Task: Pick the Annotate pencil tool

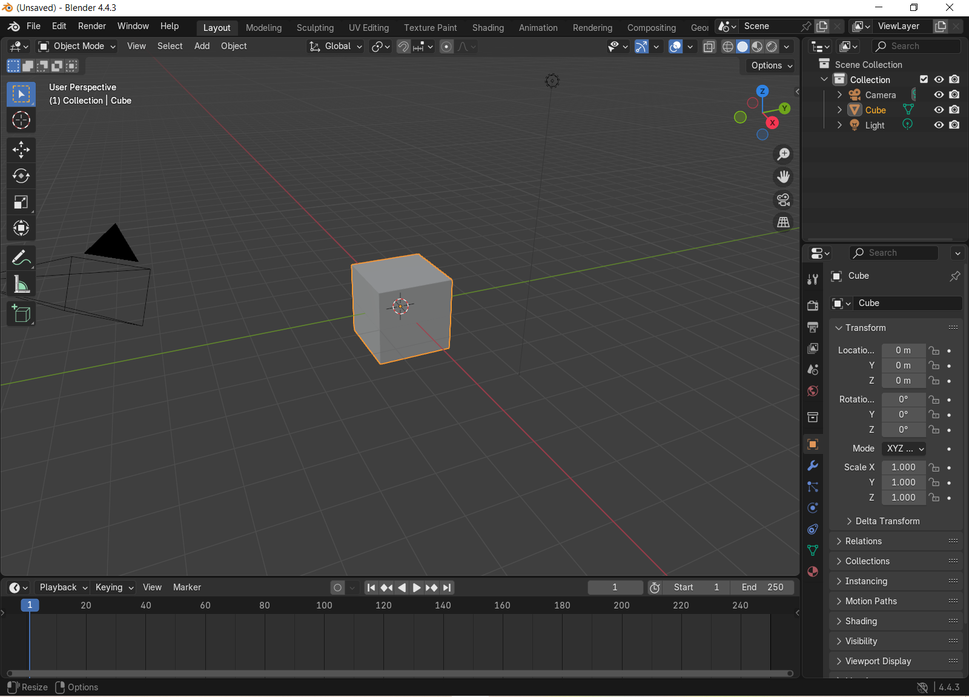Action: click(x=21, y=258)
